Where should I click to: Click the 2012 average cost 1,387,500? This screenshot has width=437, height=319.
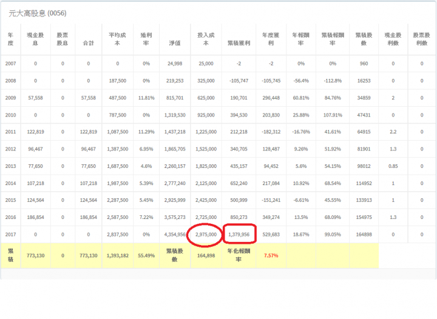[x=118, y=149]
